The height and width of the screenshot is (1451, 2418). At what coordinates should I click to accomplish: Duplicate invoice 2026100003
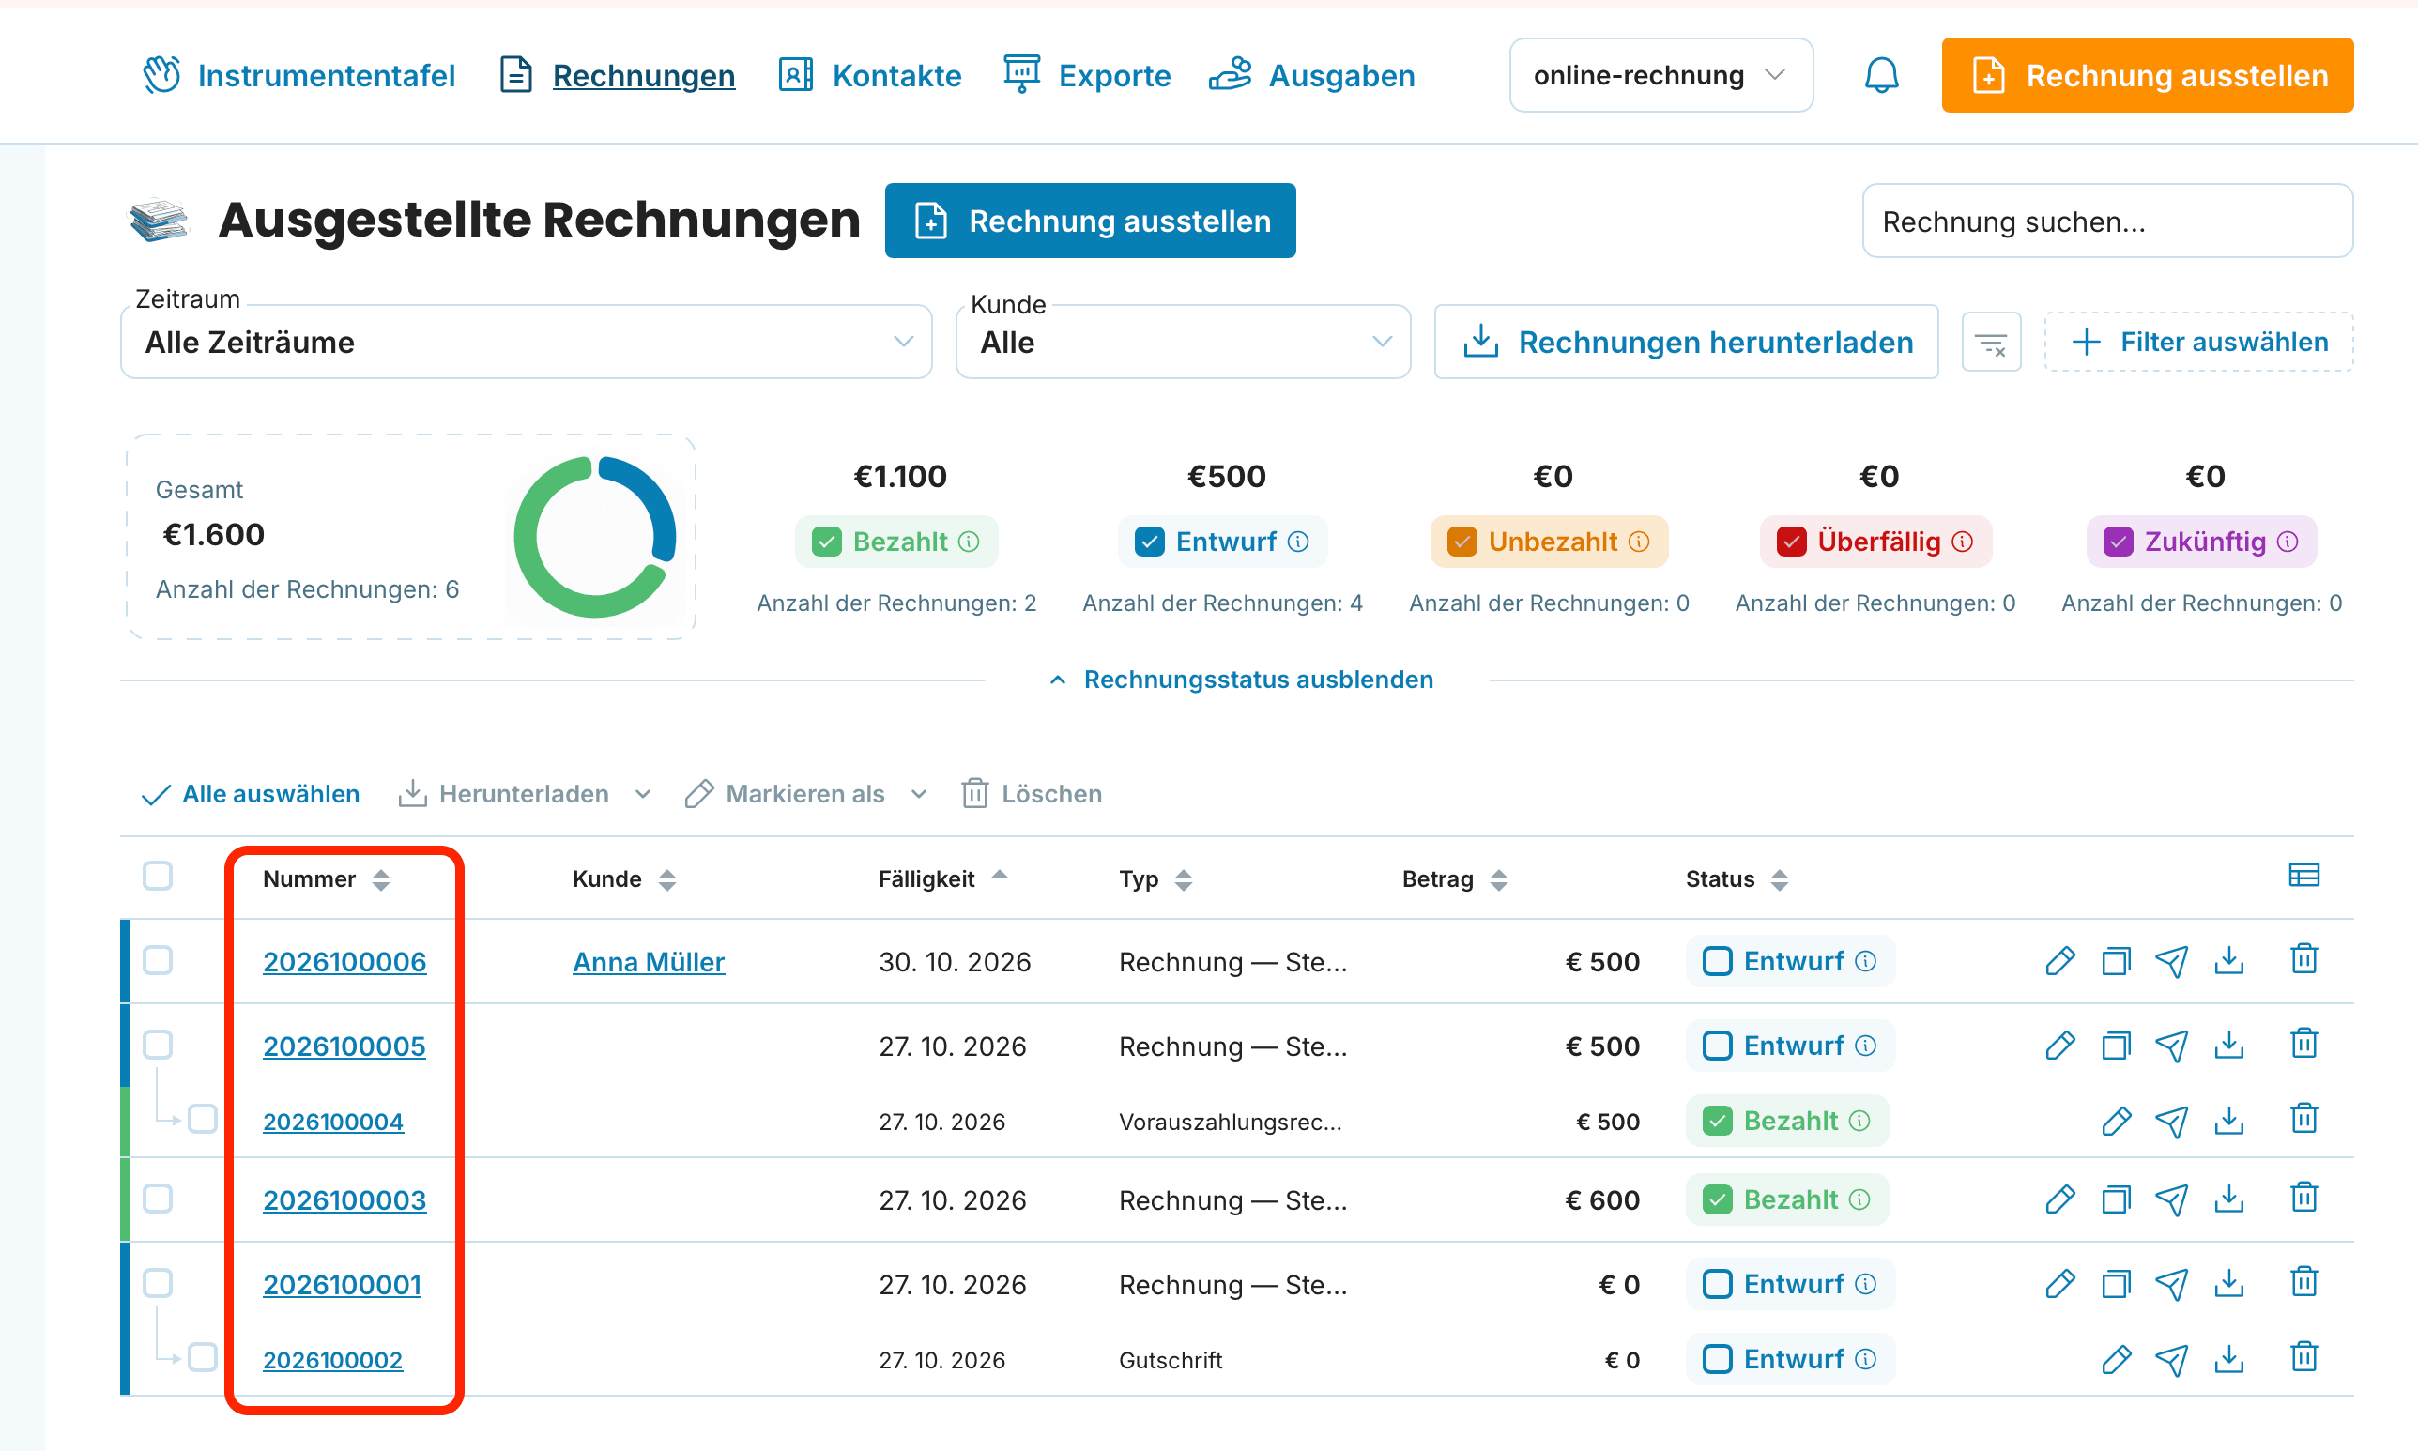pyautogui.click(x=2116, y=1199)
